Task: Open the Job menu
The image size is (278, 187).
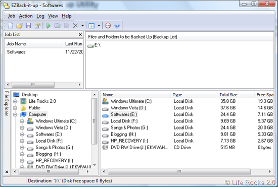Action: pos(12,16)
